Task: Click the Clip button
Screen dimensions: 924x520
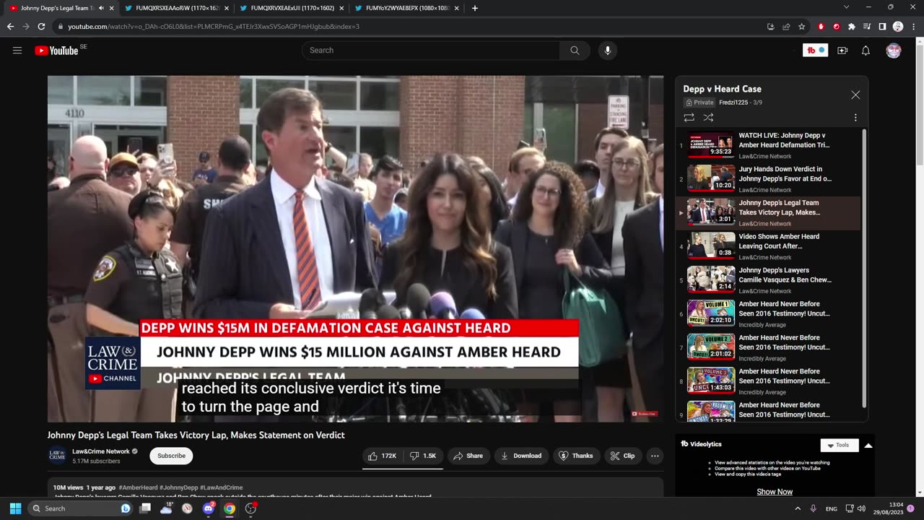Action: [x=622, y=456]
